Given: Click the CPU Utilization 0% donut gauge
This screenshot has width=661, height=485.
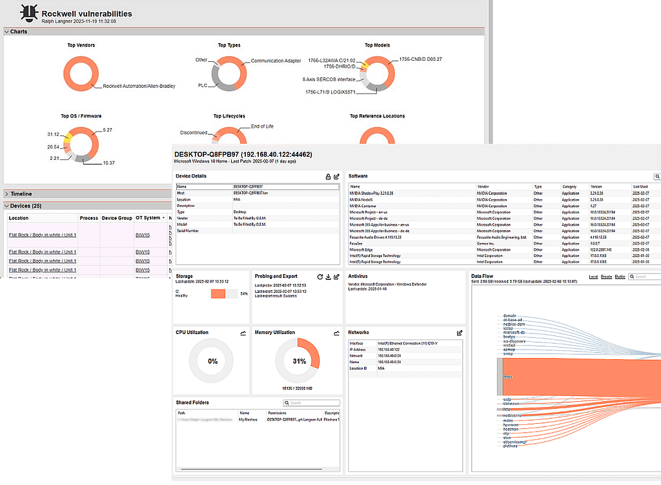Looking at the screenshot, I should (211, 361).
